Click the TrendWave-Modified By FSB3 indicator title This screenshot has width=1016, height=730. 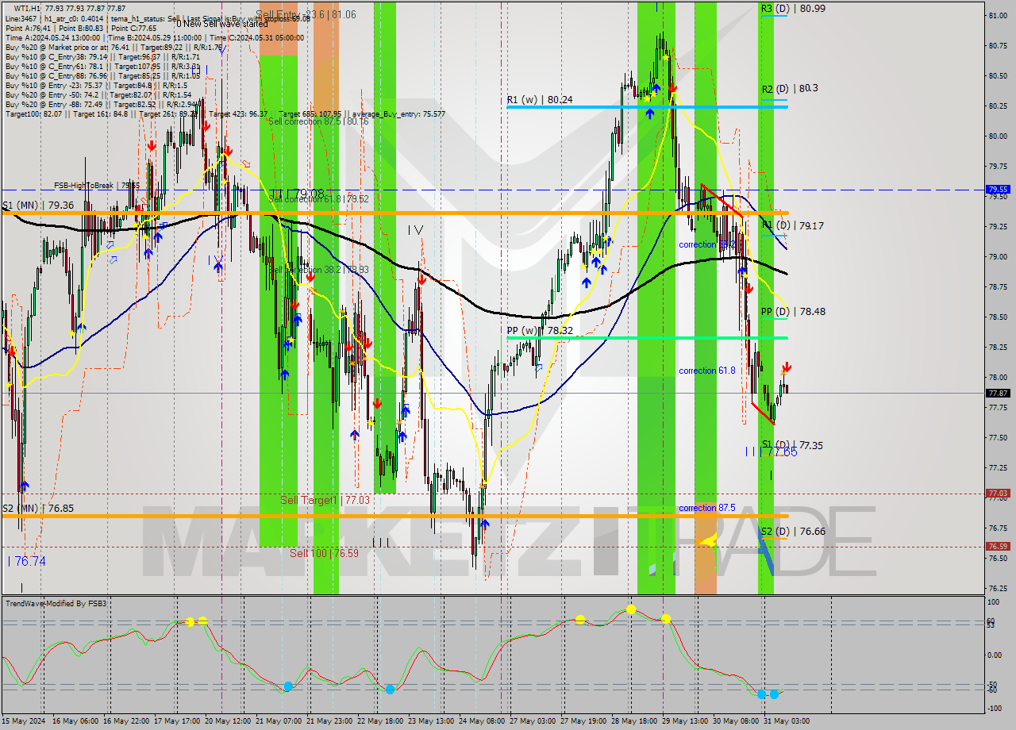pos(57,603)
